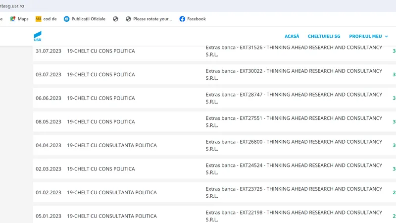
Task: Click category text in 02.03.2023 row
Action: point(101,169)
